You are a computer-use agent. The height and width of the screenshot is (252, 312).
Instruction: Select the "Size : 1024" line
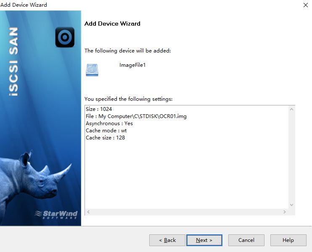99,109
